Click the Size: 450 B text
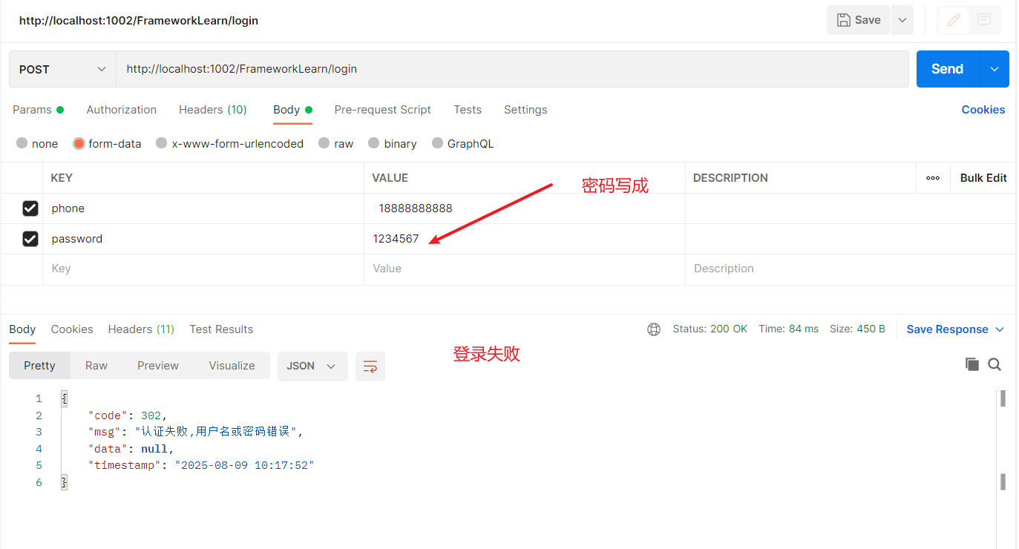 857,329
